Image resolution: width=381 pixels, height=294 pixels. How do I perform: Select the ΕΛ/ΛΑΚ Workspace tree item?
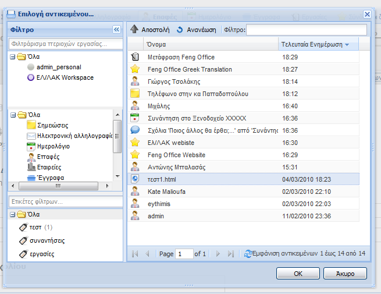64,77
